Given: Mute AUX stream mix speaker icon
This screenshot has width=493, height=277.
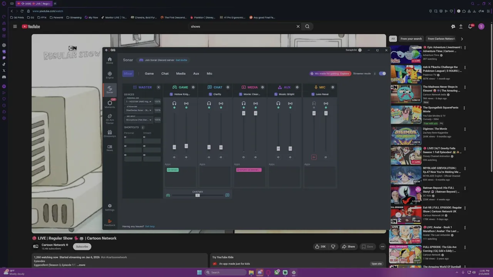Looking at the screenshot, I should click(290, 157).
